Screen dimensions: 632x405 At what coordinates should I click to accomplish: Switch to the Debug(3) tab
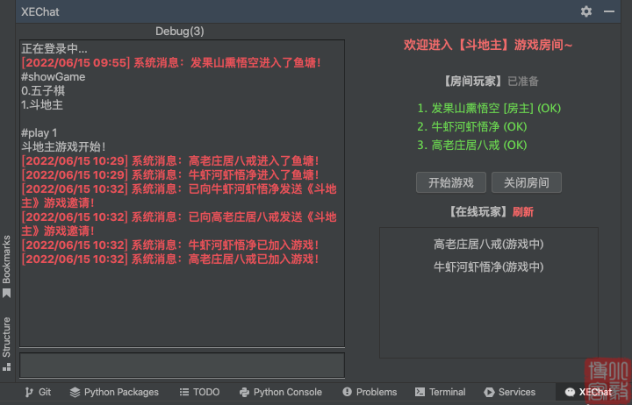180,32
